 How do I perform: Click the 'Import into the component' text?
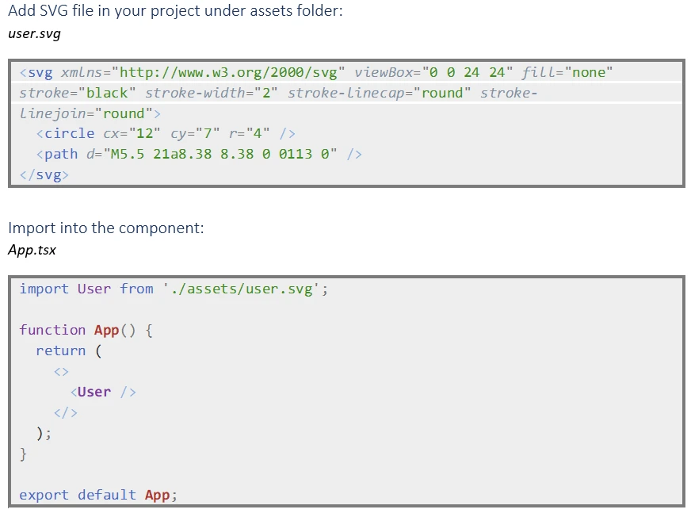(x=106, y=228)
